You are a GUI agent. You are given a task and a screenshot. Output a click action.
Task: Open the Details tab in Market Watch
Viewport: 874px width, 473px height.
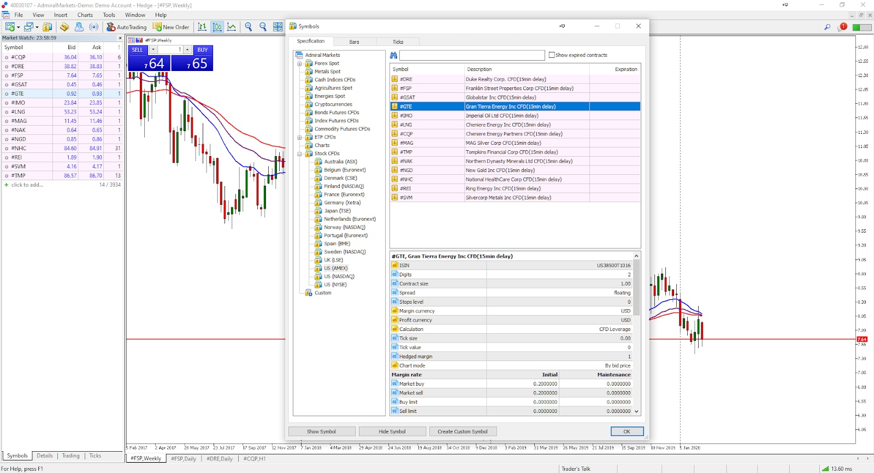point(45,456)
